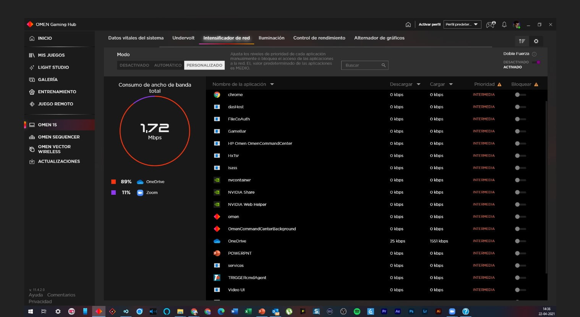Screen dimensions: 580x317
Task: Click the sort order icon
Action: [x=522, y=41]
